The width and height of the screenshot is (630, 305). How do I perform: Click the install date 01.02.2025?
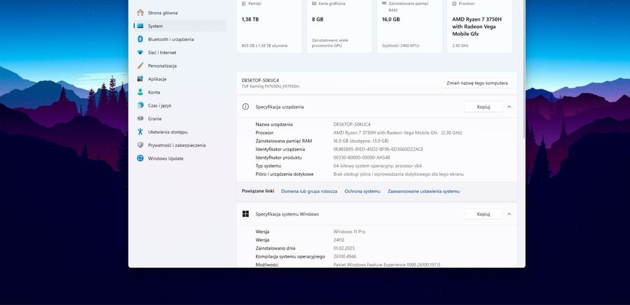[x=344, y=248]
